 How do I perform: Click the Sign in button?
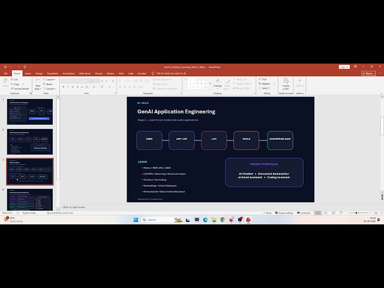coord(344,67)
